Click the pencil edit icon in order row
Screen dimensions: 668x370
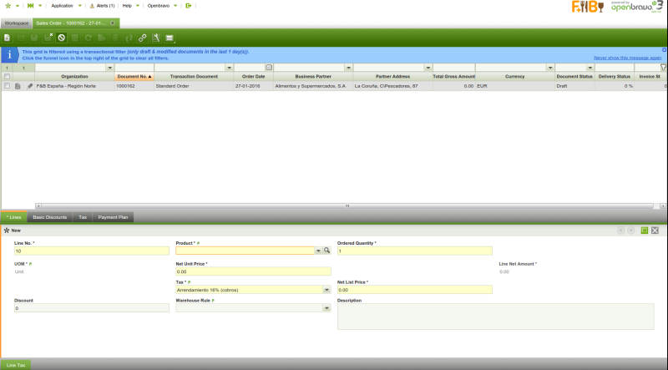[x=30, y=86]
